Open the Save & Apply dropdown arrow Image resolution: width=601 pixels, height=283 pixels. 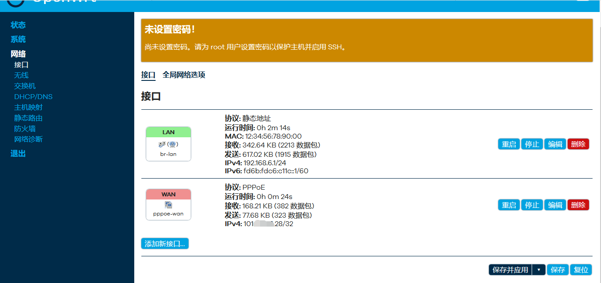[539, 270]
